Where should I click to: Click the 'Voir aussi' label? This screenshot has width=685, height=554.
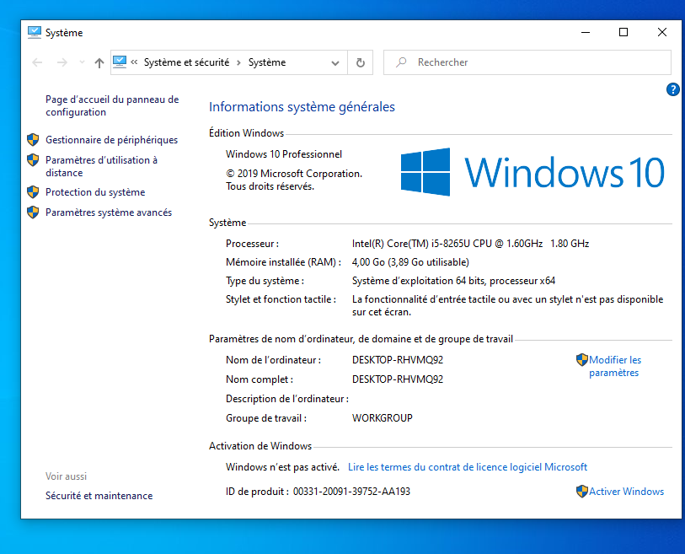(x=66, y=476)
